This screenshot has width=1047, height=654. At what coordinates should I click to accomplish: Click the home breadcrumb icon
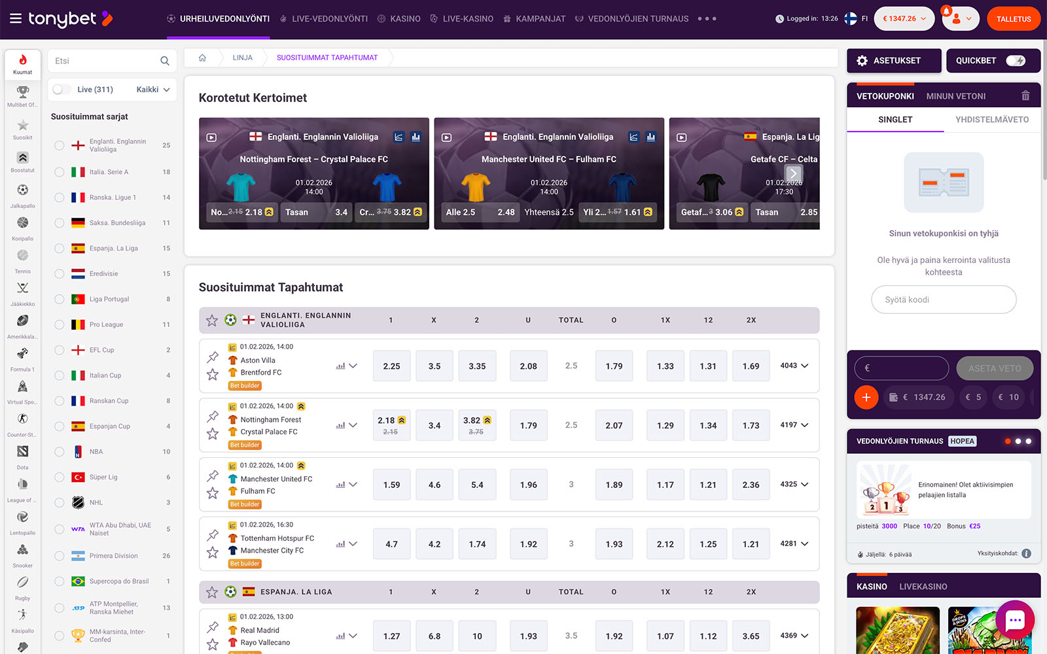click(x=203, y=58)
